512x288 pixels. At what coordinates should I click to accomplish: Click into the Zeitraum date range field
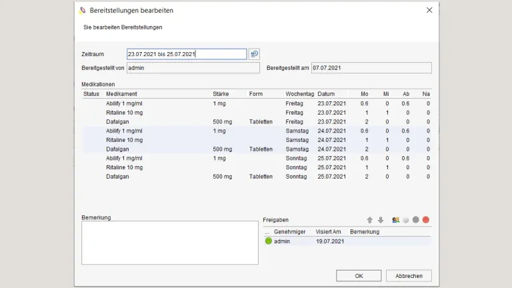click(187, 54)
